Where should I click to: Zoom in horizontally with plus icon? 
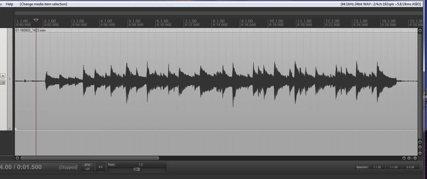[x=409, y=158]
